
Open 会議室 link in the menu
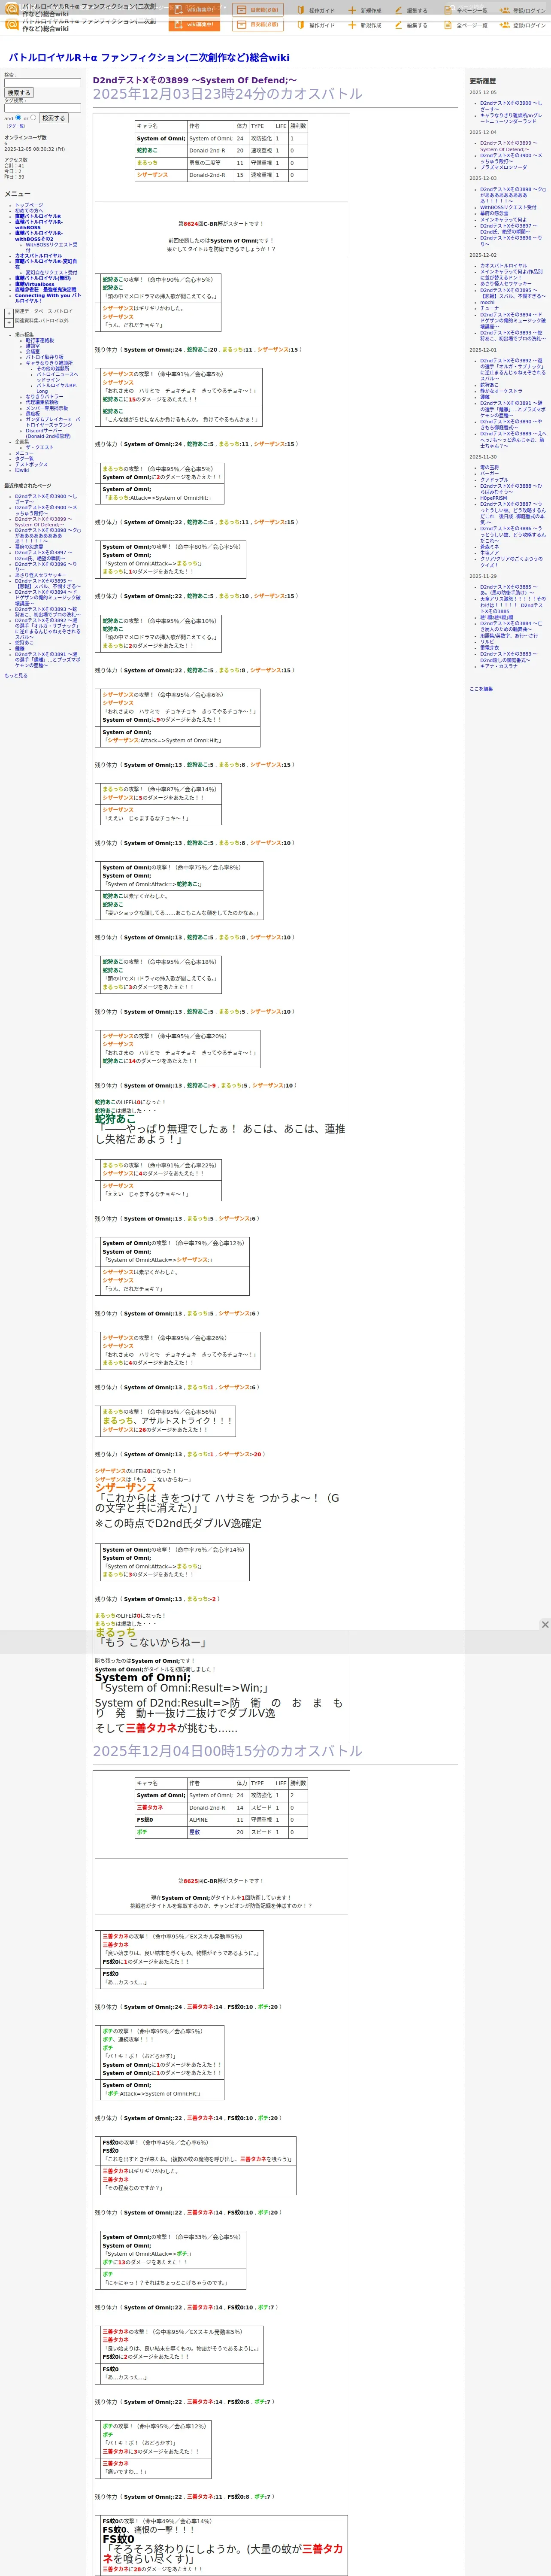click(x=33, y=352)
